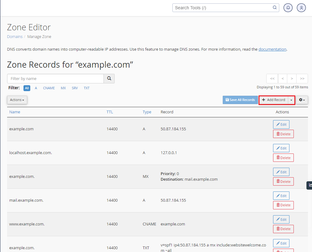This screenshot has width=312, height=252.
Task: Click the Add Record button
Action: pyautogui.click(x=274, y=100)
